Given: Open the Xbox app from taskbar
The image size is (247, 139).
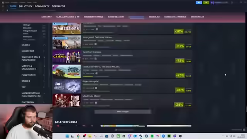Looking at the screenshot, I should [x=118, y=136].
